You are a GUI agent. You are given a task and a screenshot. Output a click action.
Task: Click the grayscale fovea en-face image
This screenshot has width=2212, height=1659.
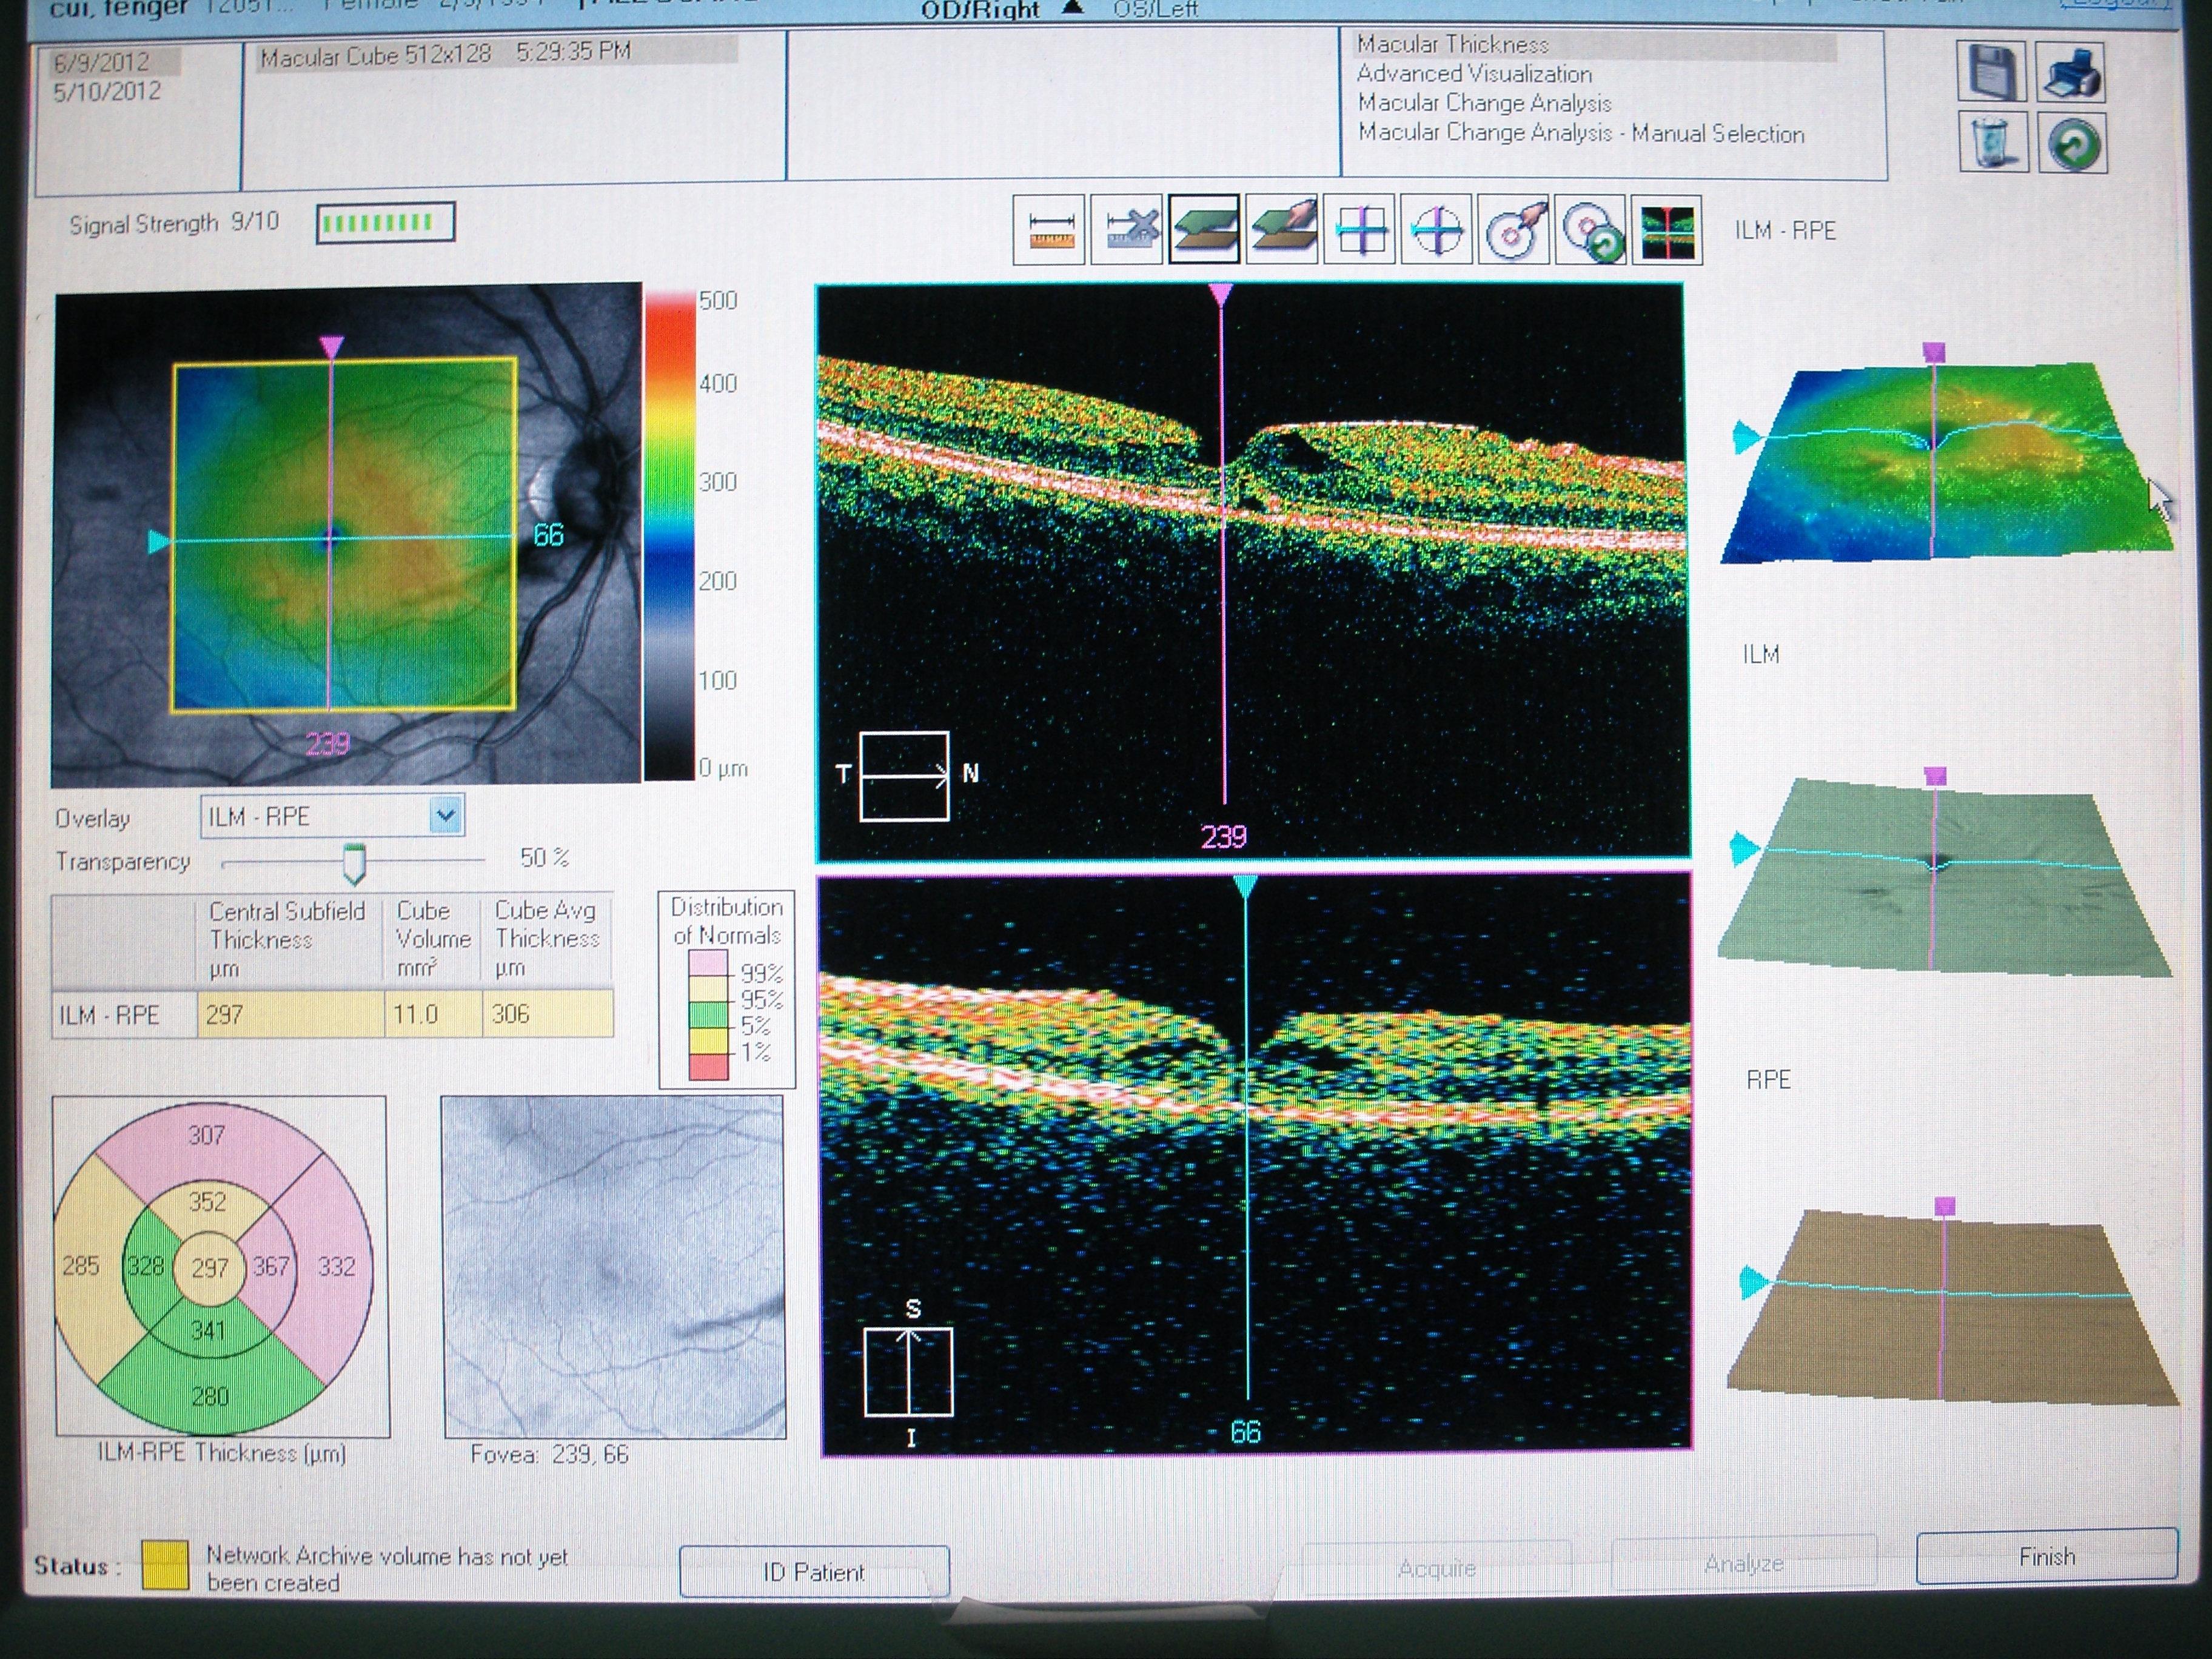614,1267
